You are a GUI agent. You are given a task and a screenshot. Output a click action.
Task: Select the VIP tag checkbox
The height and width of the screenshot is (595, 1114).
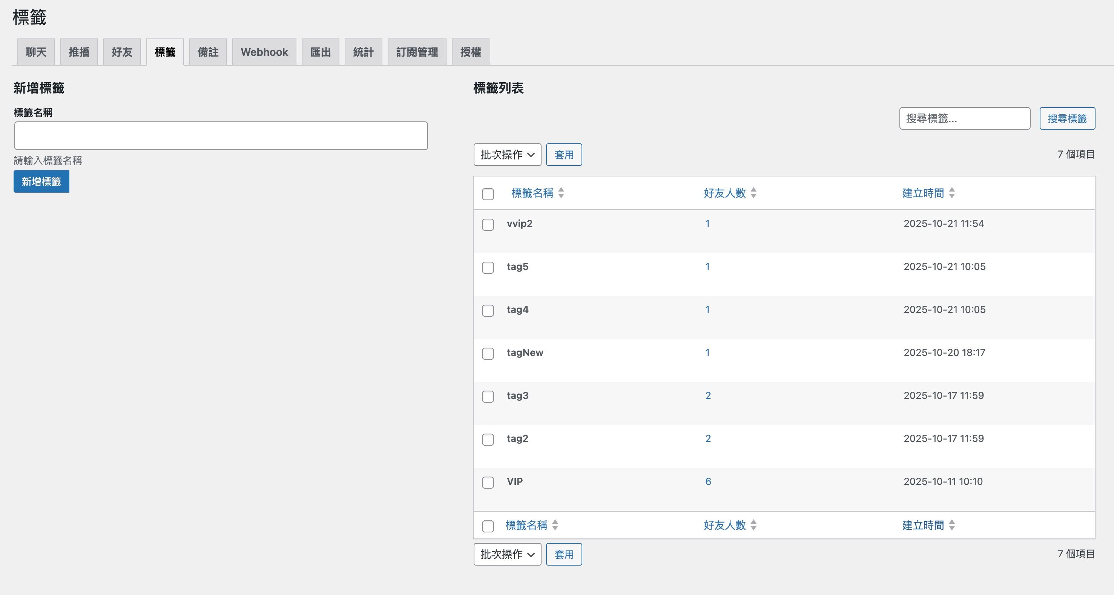[x=488, y=482]
